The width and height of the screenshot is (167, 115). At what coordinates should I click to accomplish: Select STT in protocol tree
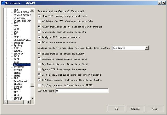tap(16, 26)
